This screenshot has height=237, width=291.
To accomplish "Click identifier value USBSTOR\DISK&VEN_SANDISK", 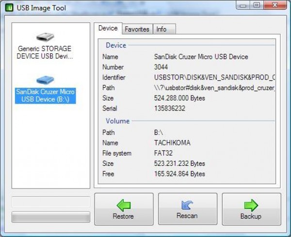I will coord(214,78).
